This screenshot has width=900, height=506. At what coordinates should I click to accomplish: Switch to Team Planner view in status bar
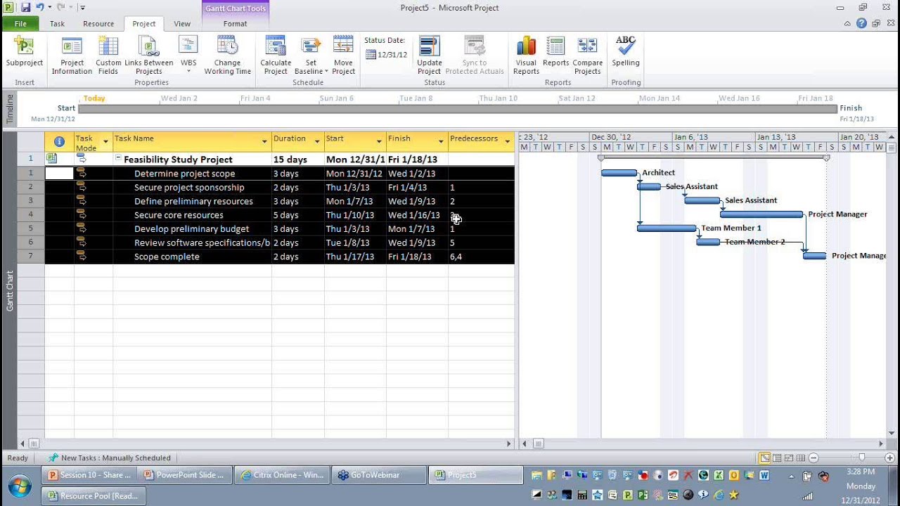pyautogui.click(x=788, y=458)
